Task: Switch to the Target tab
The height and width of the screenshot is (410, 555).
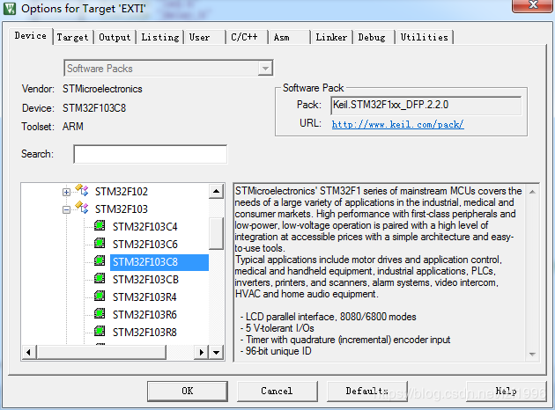Action: 72,37
